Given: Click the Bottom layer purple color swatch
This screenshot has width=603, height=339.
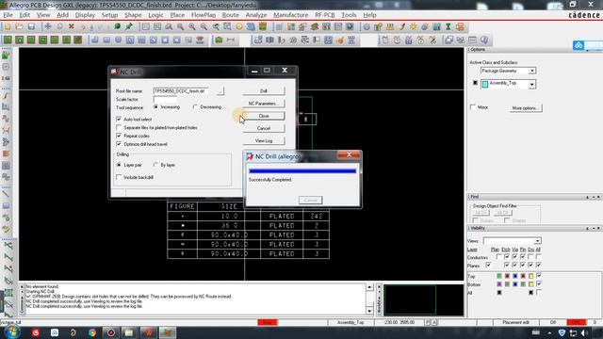Looking at the screenshot, I should click(x=499, y=284).
